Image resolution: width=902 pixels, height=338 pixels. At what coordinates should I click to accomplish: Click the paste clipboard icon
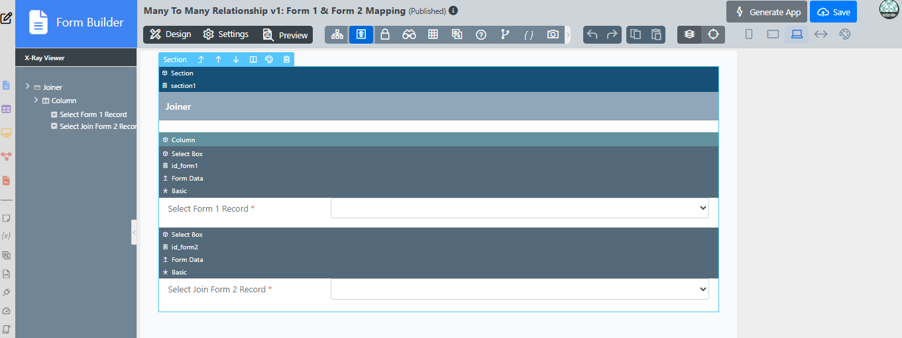pos(655,34)
